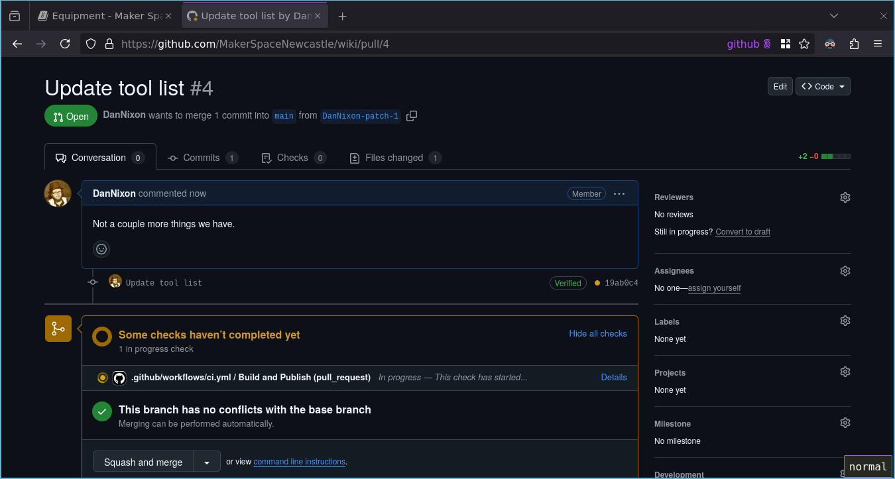Open the comment options kebab menu
The image size is (895, 479).
619,193
